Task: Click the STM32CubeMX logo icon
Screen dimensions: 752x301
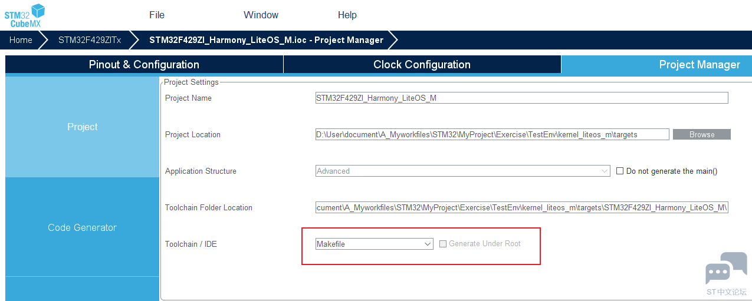Action: pyautogui.click(x=25, y=15)
